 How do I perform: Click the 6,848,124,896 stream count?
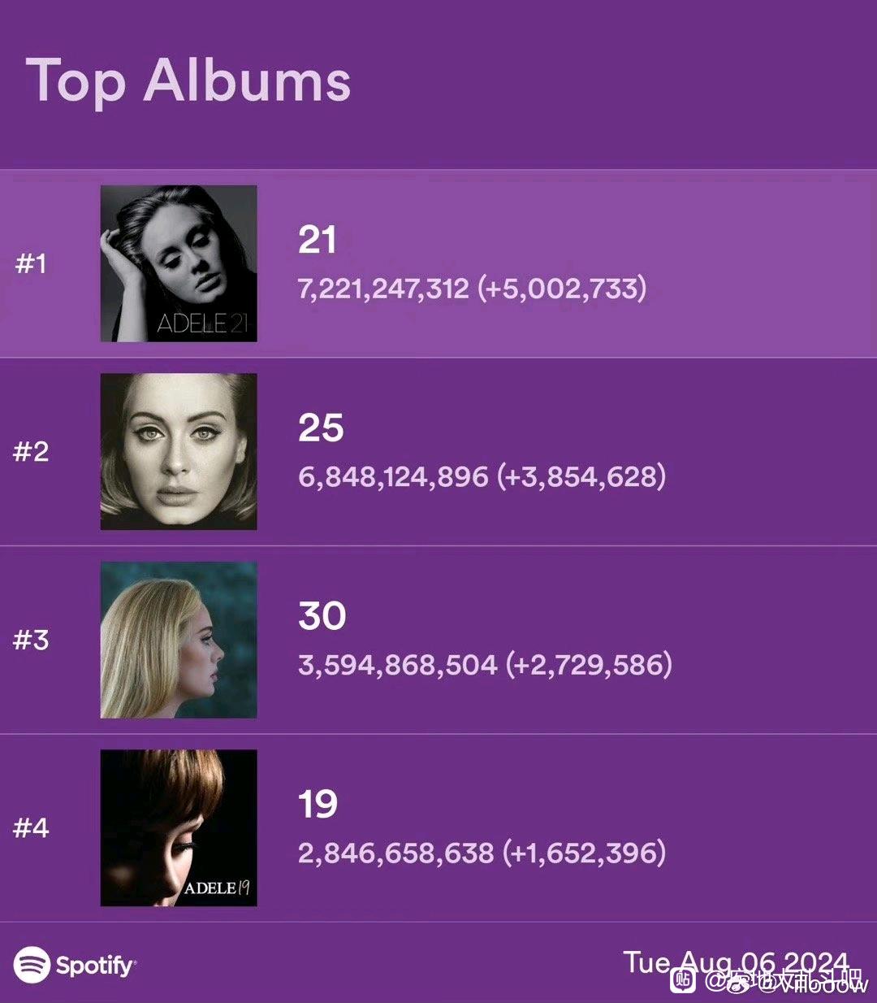tap(393, 476)
